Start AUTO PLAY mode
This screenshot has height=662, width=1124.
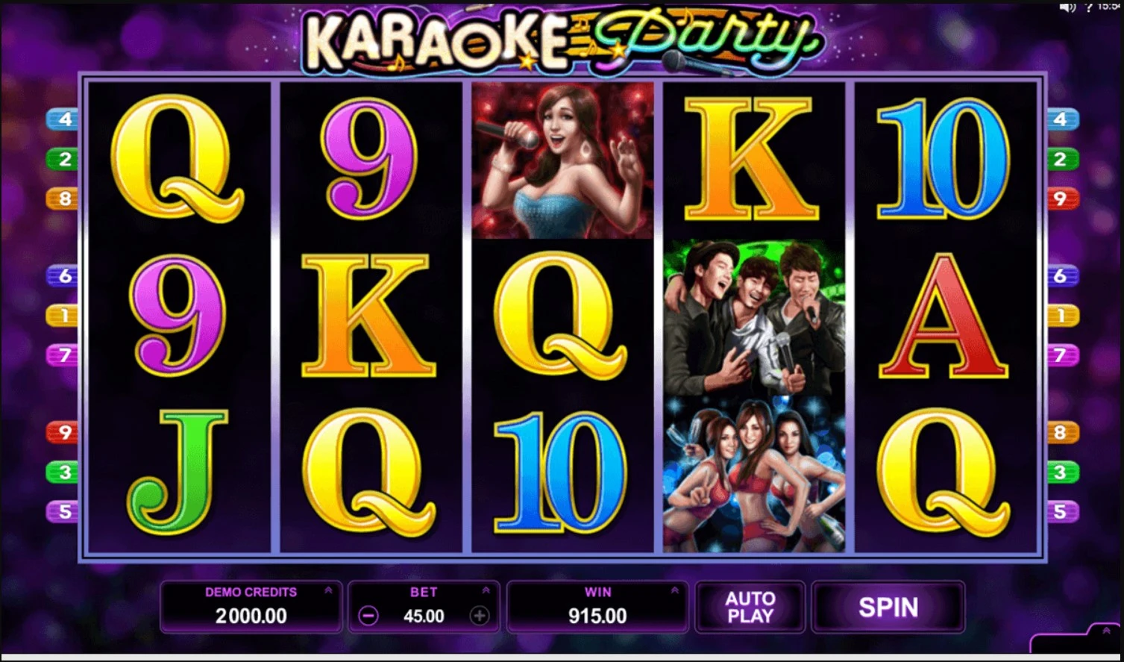750,607
